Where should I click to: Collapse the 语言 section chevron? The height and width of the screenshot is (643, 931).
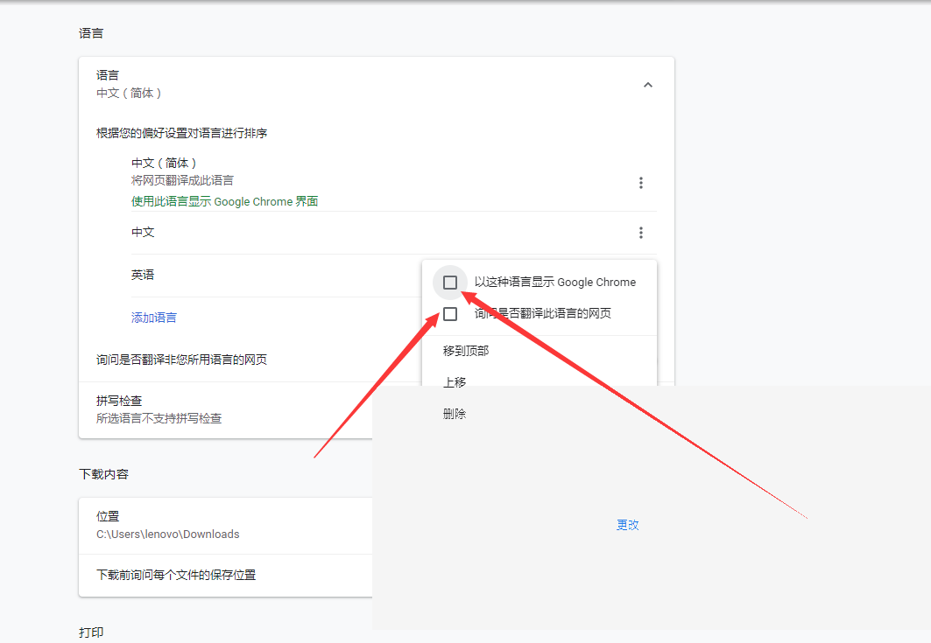click(x=648, y=85)
